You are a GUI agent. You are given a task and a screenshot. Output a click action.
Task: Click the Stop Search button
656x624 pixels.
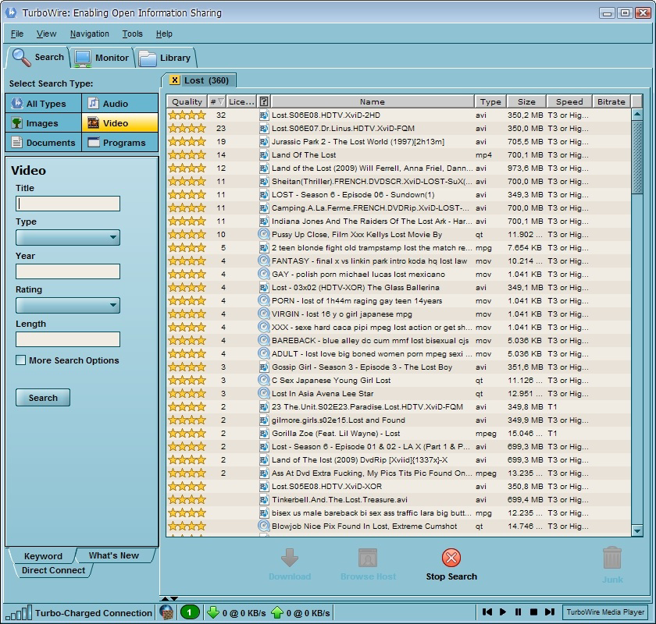pyautogui.click(x=451, y=564)
